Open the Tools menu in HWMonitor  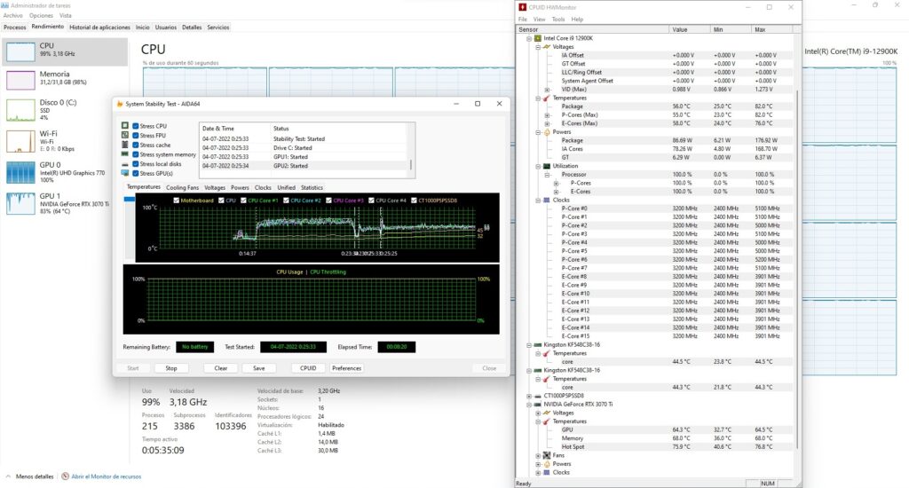tap(557, 19)
